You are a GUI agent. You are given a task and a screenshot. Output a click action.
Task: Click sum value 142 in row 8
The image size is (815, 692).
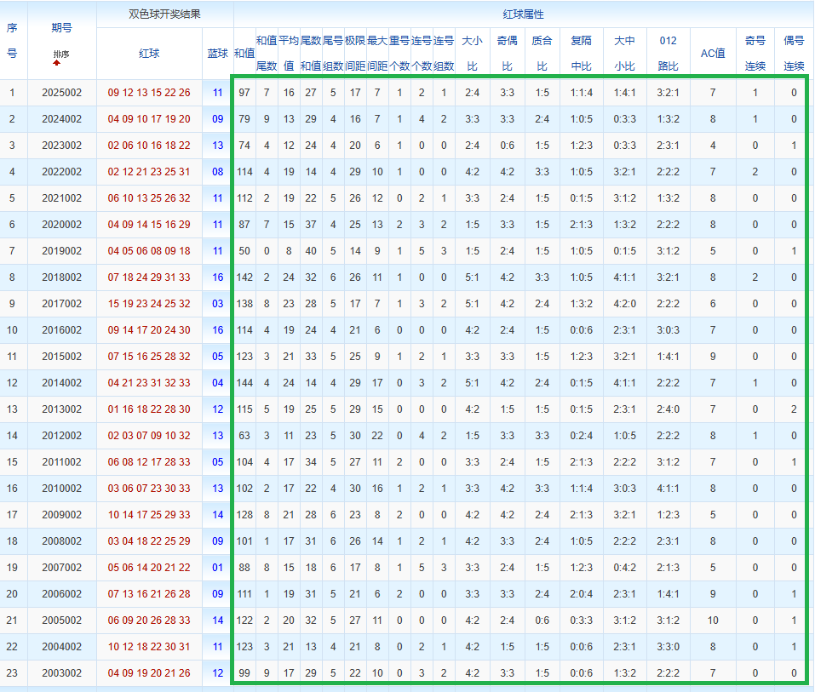pos(244,277)
